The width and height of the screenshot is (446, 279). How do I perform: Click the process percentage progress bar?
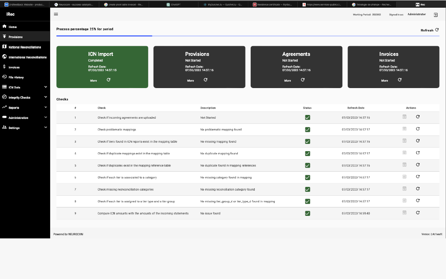point(248,36)
